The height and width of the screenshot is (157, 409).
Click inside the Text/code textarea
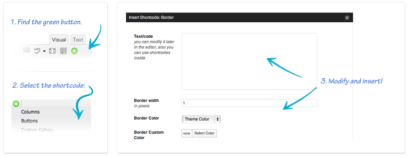click(249, 61)
